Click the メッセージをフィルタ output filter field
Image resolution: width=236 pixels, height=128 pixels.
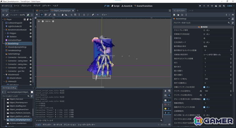[99, 121]
